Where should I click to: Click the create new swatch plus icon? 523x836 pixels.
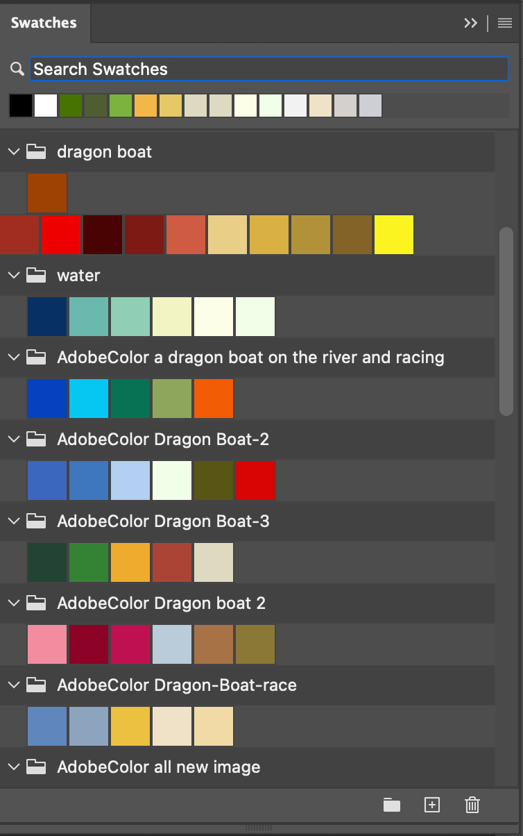432,805
